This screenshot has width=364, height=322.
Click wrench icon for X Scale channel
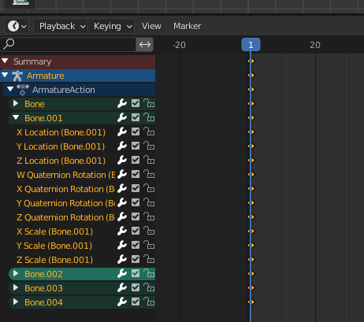tap(122, 231)
